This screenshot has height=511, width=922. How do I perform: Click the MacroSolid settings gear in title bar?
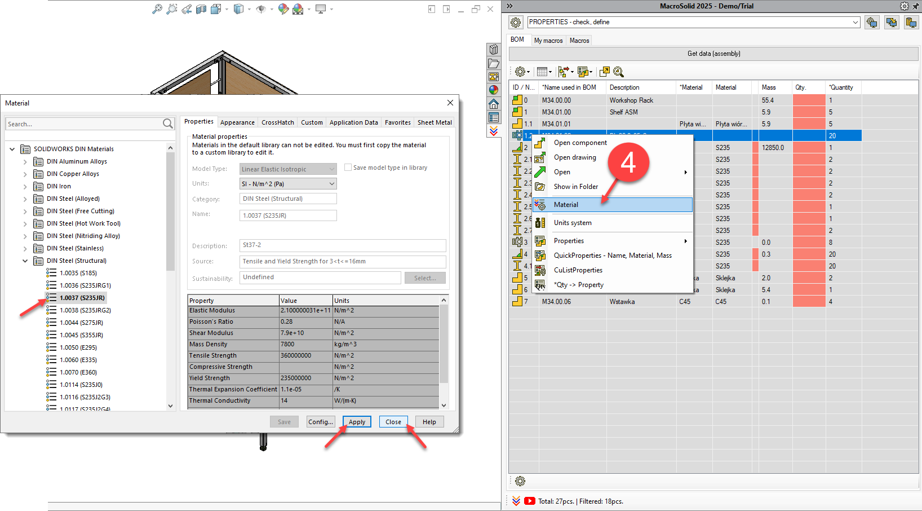[905, 6]
